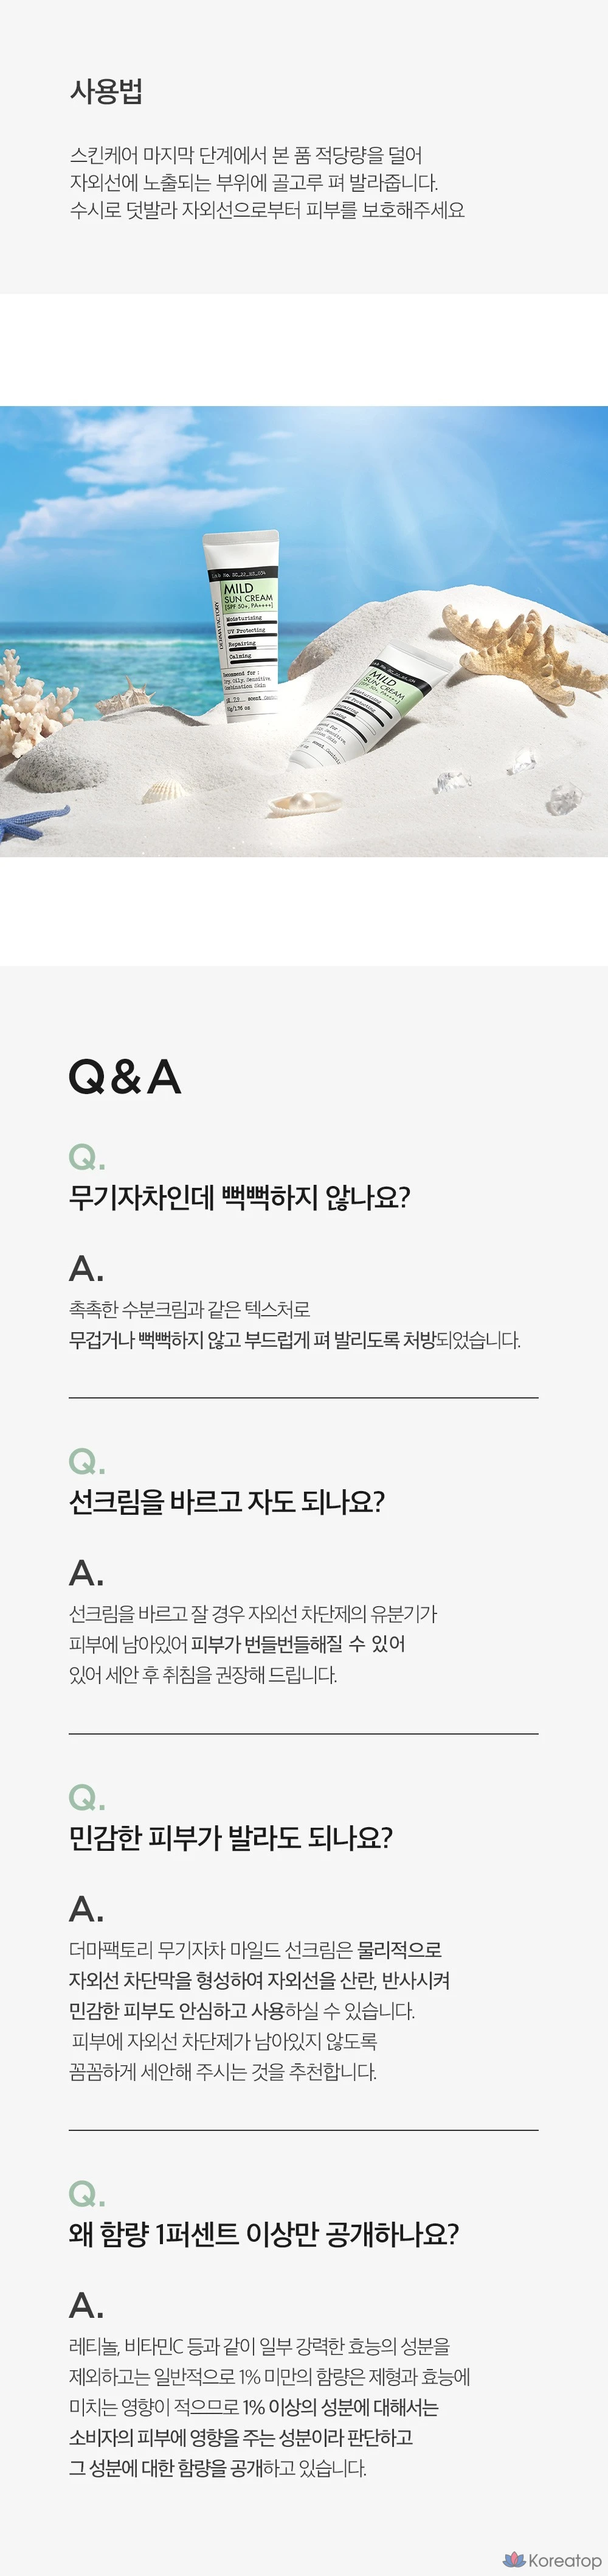Click the Koreatop watermark text
Image resolution: width=608 pixels, height=2576 pixels.
coord(564,2560)
